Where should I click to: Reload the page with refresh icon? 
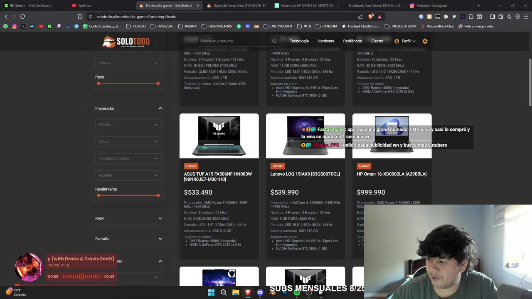point(22,17)
